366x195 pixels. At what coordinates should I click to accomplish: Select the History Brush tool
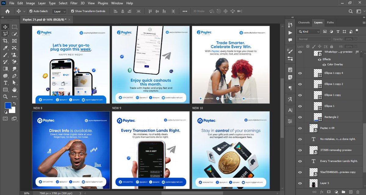5,62
